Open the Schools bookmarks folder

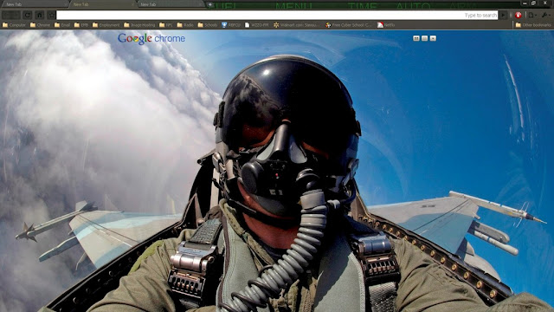pyautogui.click(x=208, y=25)
